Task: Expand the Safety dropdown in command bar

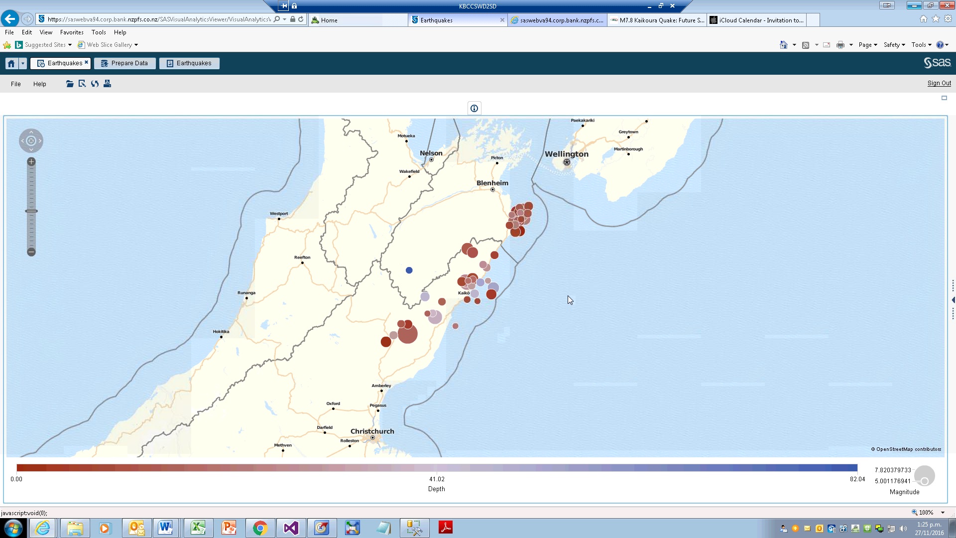Action: [894, 45]
